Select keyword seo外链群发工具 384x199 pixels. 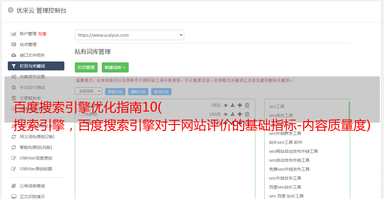click(285, 133)
